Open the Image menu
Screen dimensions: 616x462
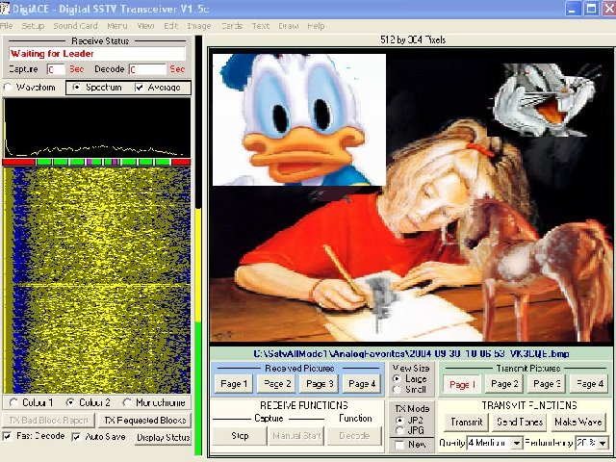199,26
